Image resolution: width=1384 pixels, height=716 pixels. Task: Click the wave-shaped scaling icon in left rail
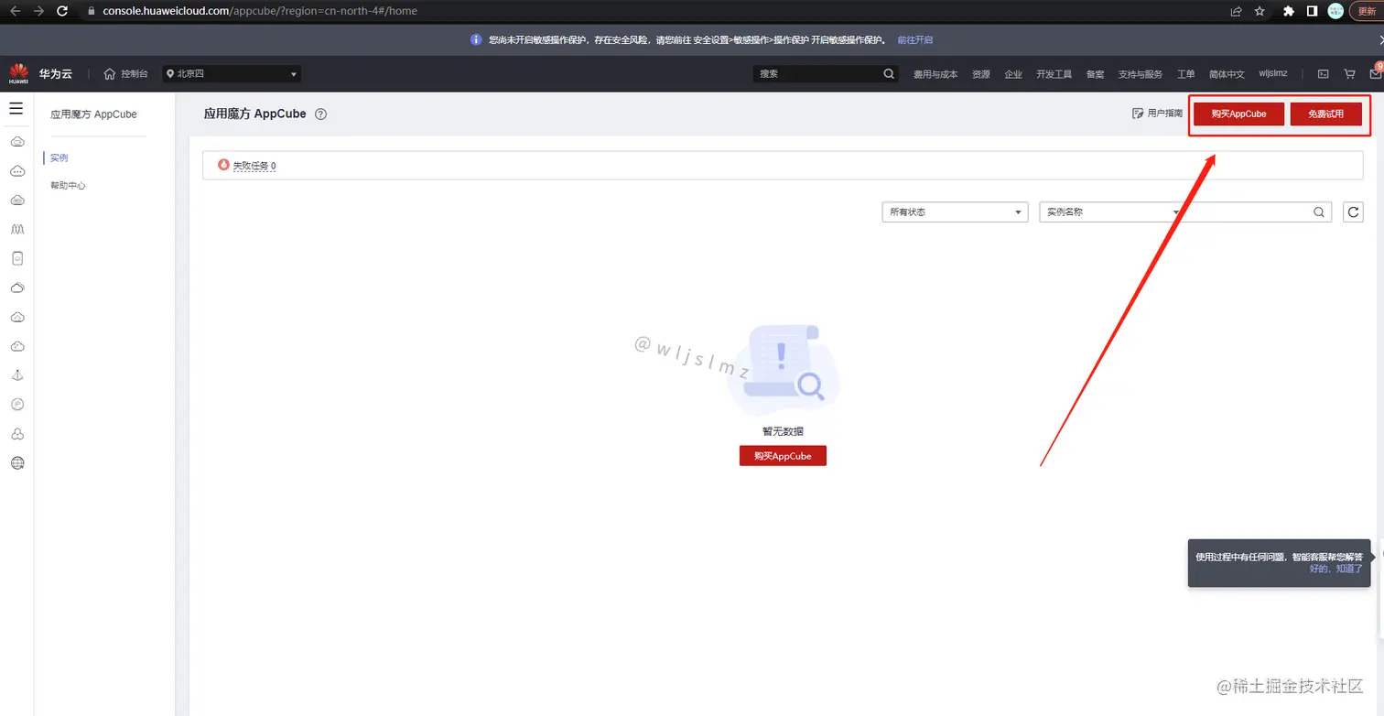(x=17, y=229)
